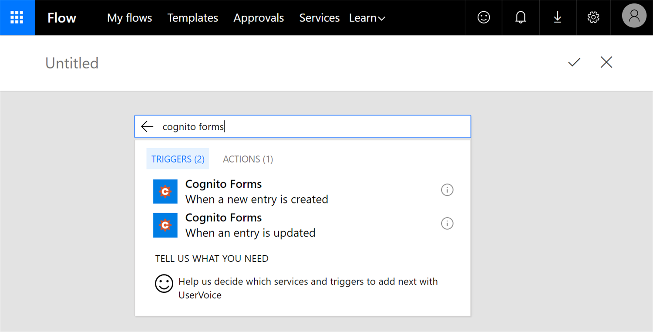The image size is (653, 332).
Task: Switch to the ACTIONS tab
Action: (x=247, y=159)
